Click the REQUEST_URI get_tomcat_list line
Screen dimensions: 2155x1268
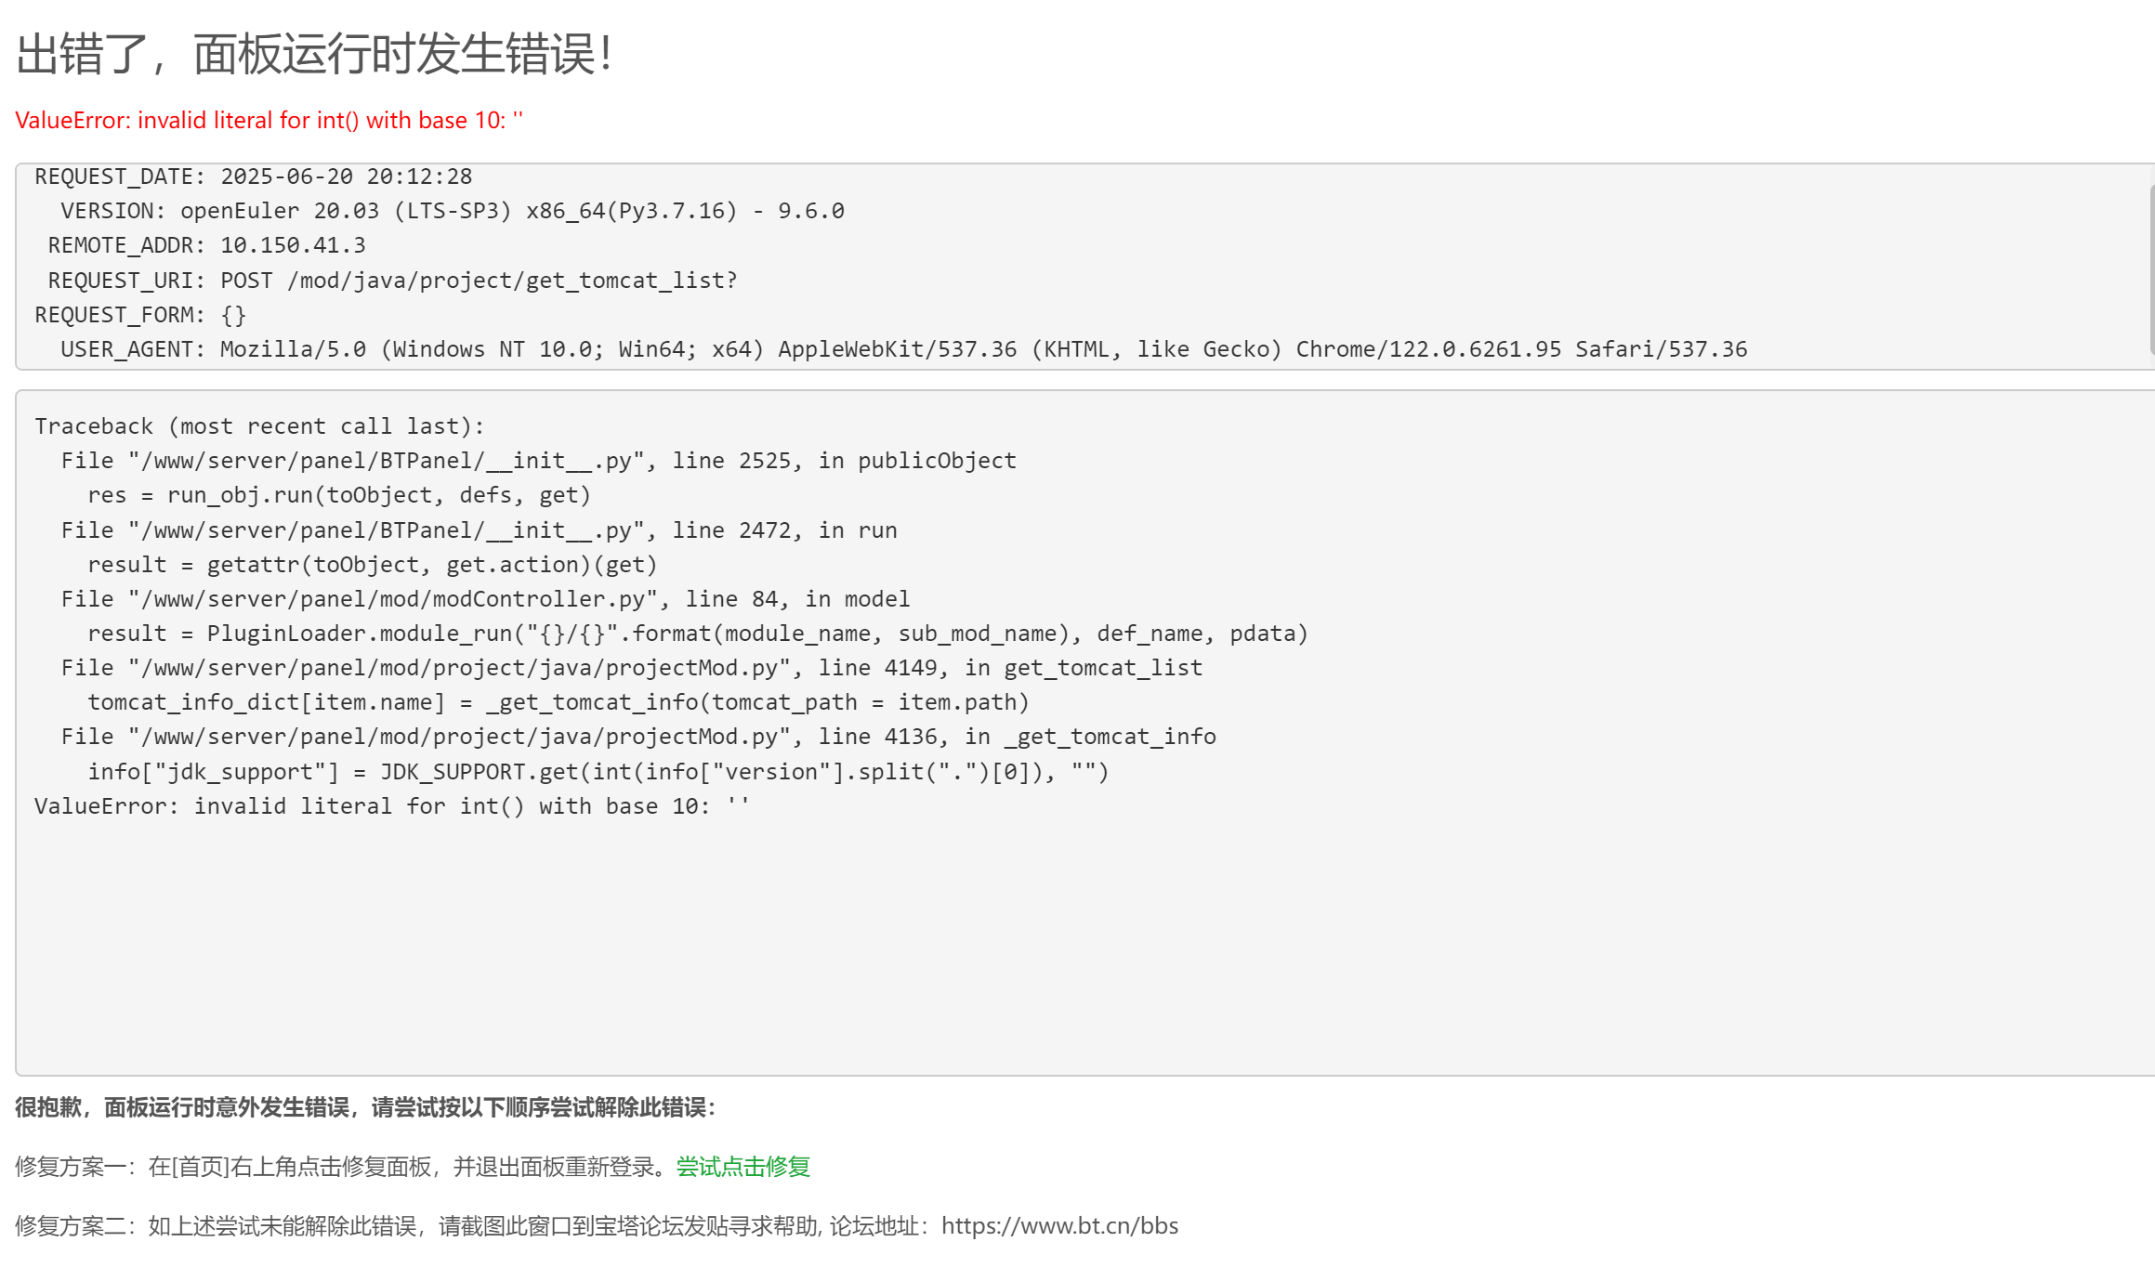393,281
